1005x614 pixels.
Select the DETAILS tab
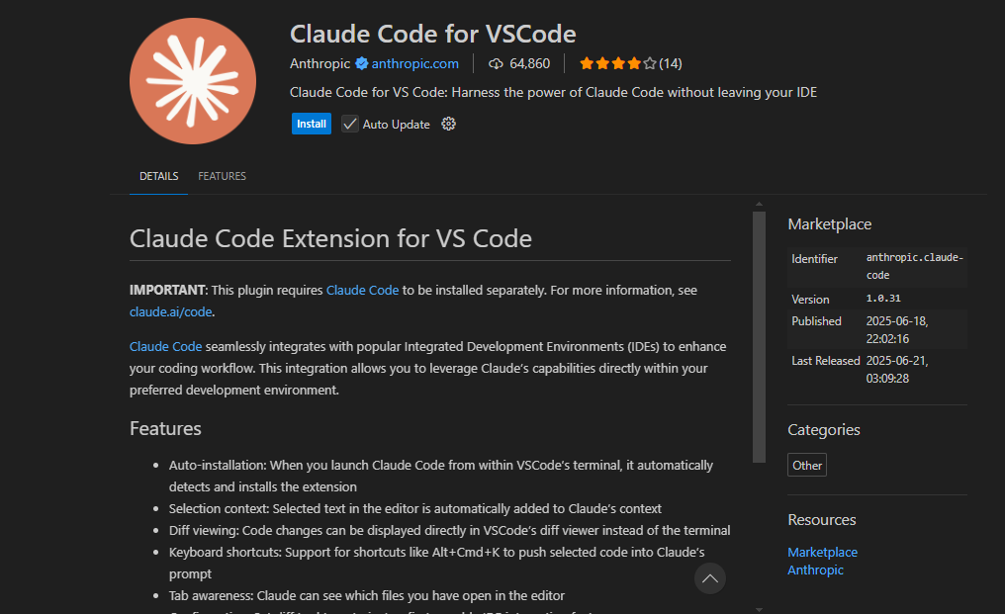pos(159,176)
